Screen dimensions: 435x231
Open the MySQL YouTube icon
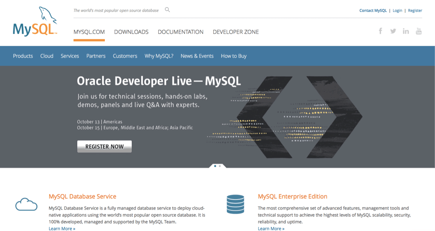click(418, 31)
